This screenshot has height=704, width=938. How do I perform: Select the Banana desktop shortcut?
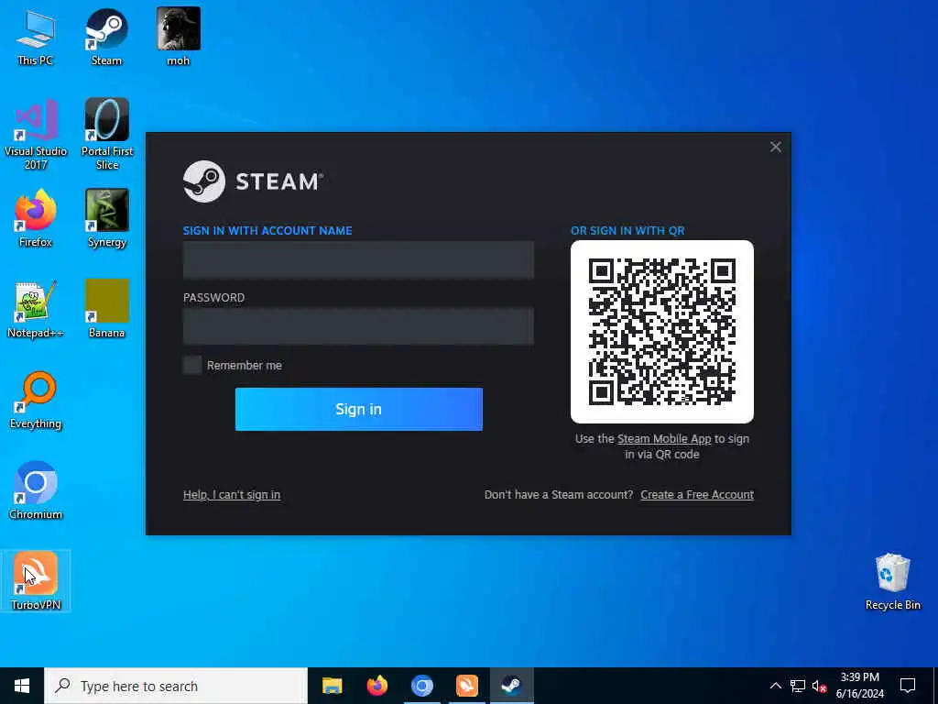pos(107,309)
